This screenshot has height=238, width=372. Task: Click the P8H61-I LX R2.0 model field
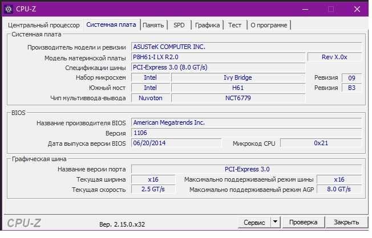(219, 57)
